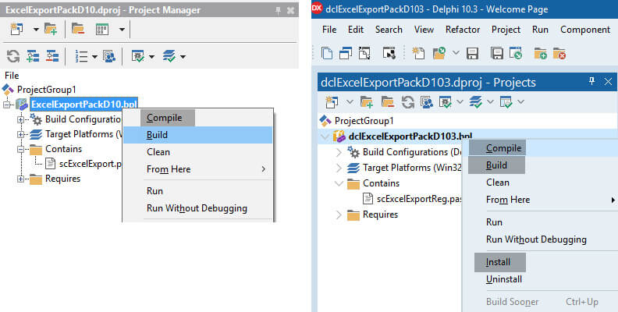Viewport: 618px width, 312px height.
Task: Open the Run menu in Delphi 10.3
Action: coord(540,30)
